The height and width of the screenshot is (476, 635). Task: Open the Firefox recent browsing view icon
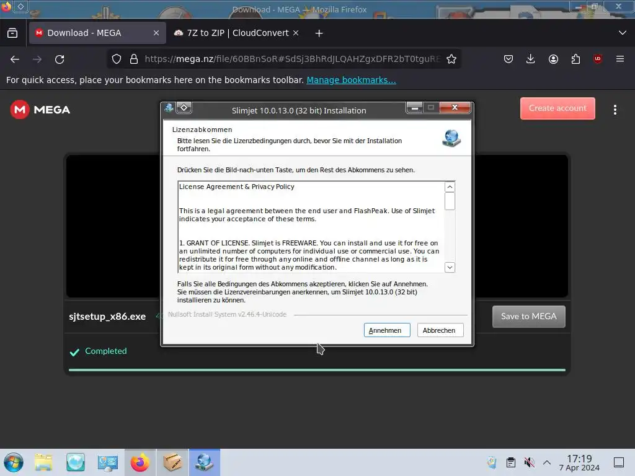12,33
